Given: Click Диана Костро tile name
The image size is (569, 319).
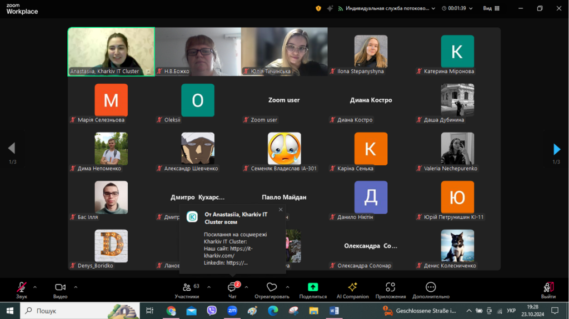Looking at the screenshot, I should [x=371, y=100].
